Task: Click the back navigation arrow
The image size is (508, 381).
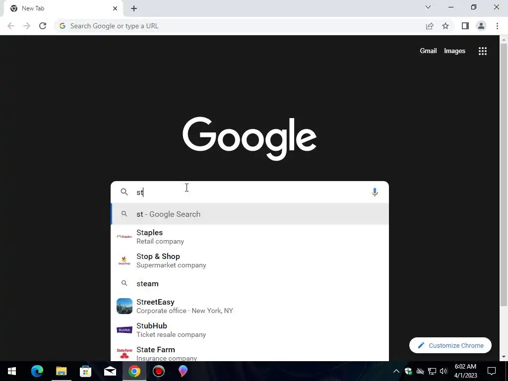Action: coord(11,26)
